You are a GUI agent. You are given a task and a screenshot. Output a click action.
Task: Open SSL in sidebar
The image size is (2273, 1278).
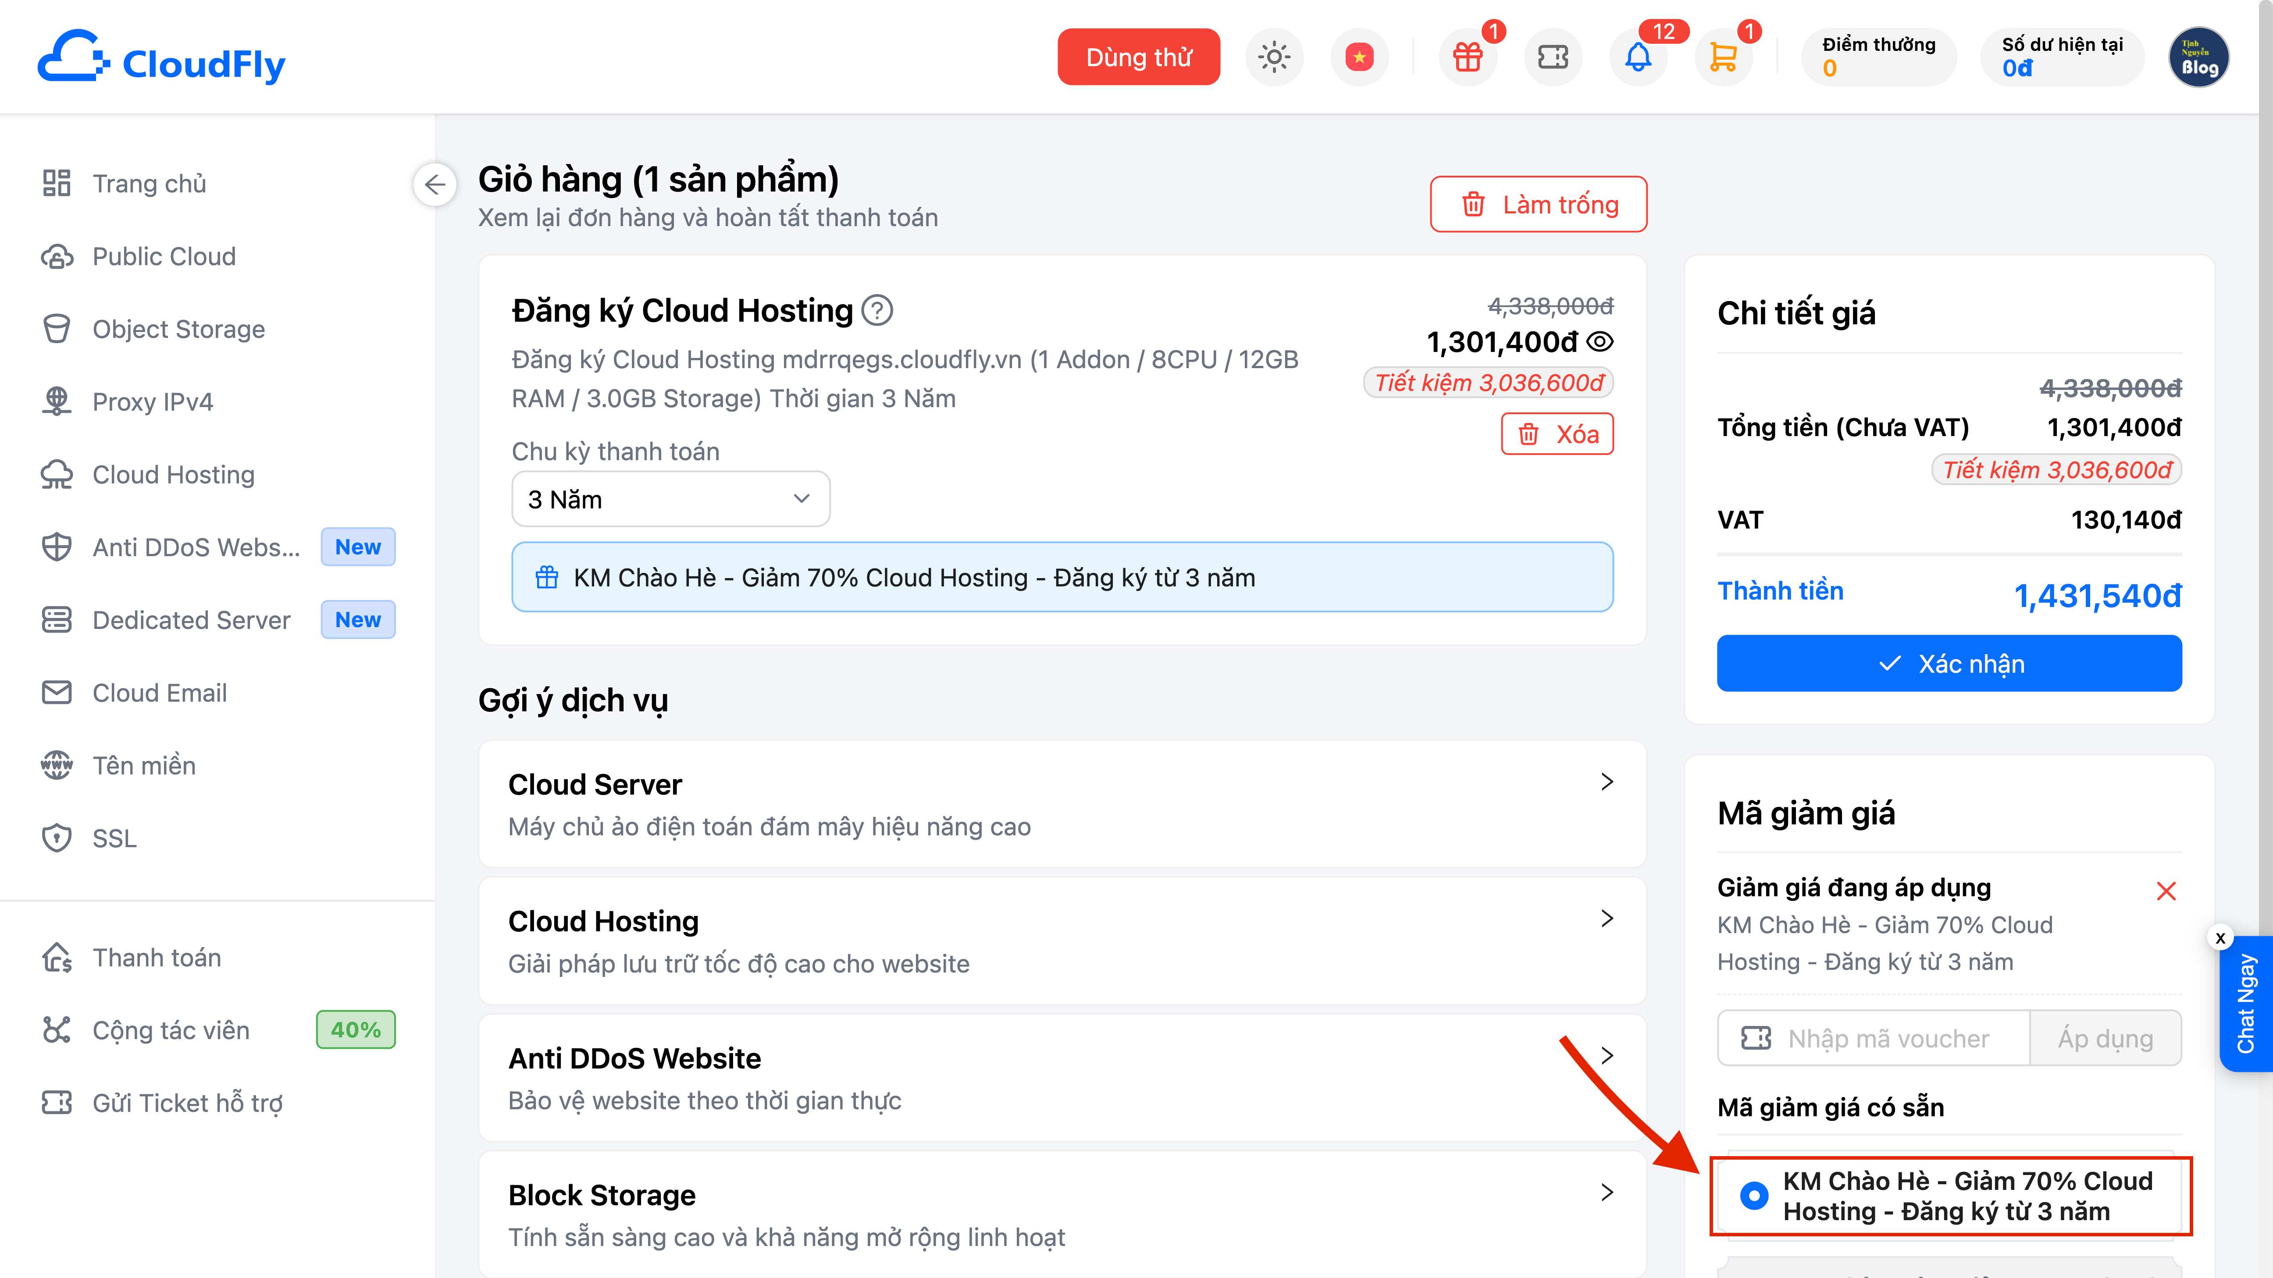coord(89,838)
